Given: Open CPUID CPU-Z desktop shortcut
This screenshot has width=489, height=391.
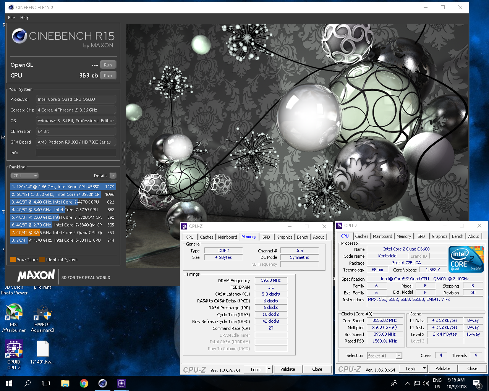Looking at the screenshot, I should pyautogui.click(x=14, y=355).
